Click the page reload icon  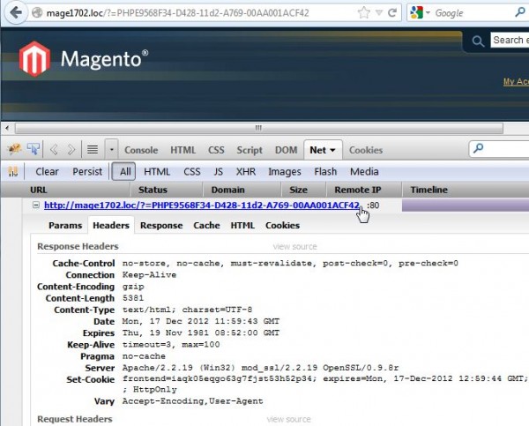click(x=392, y=13)
